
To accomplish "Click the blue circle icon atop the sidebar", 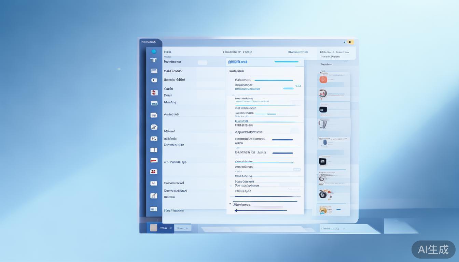I will [x=154, y=52].
